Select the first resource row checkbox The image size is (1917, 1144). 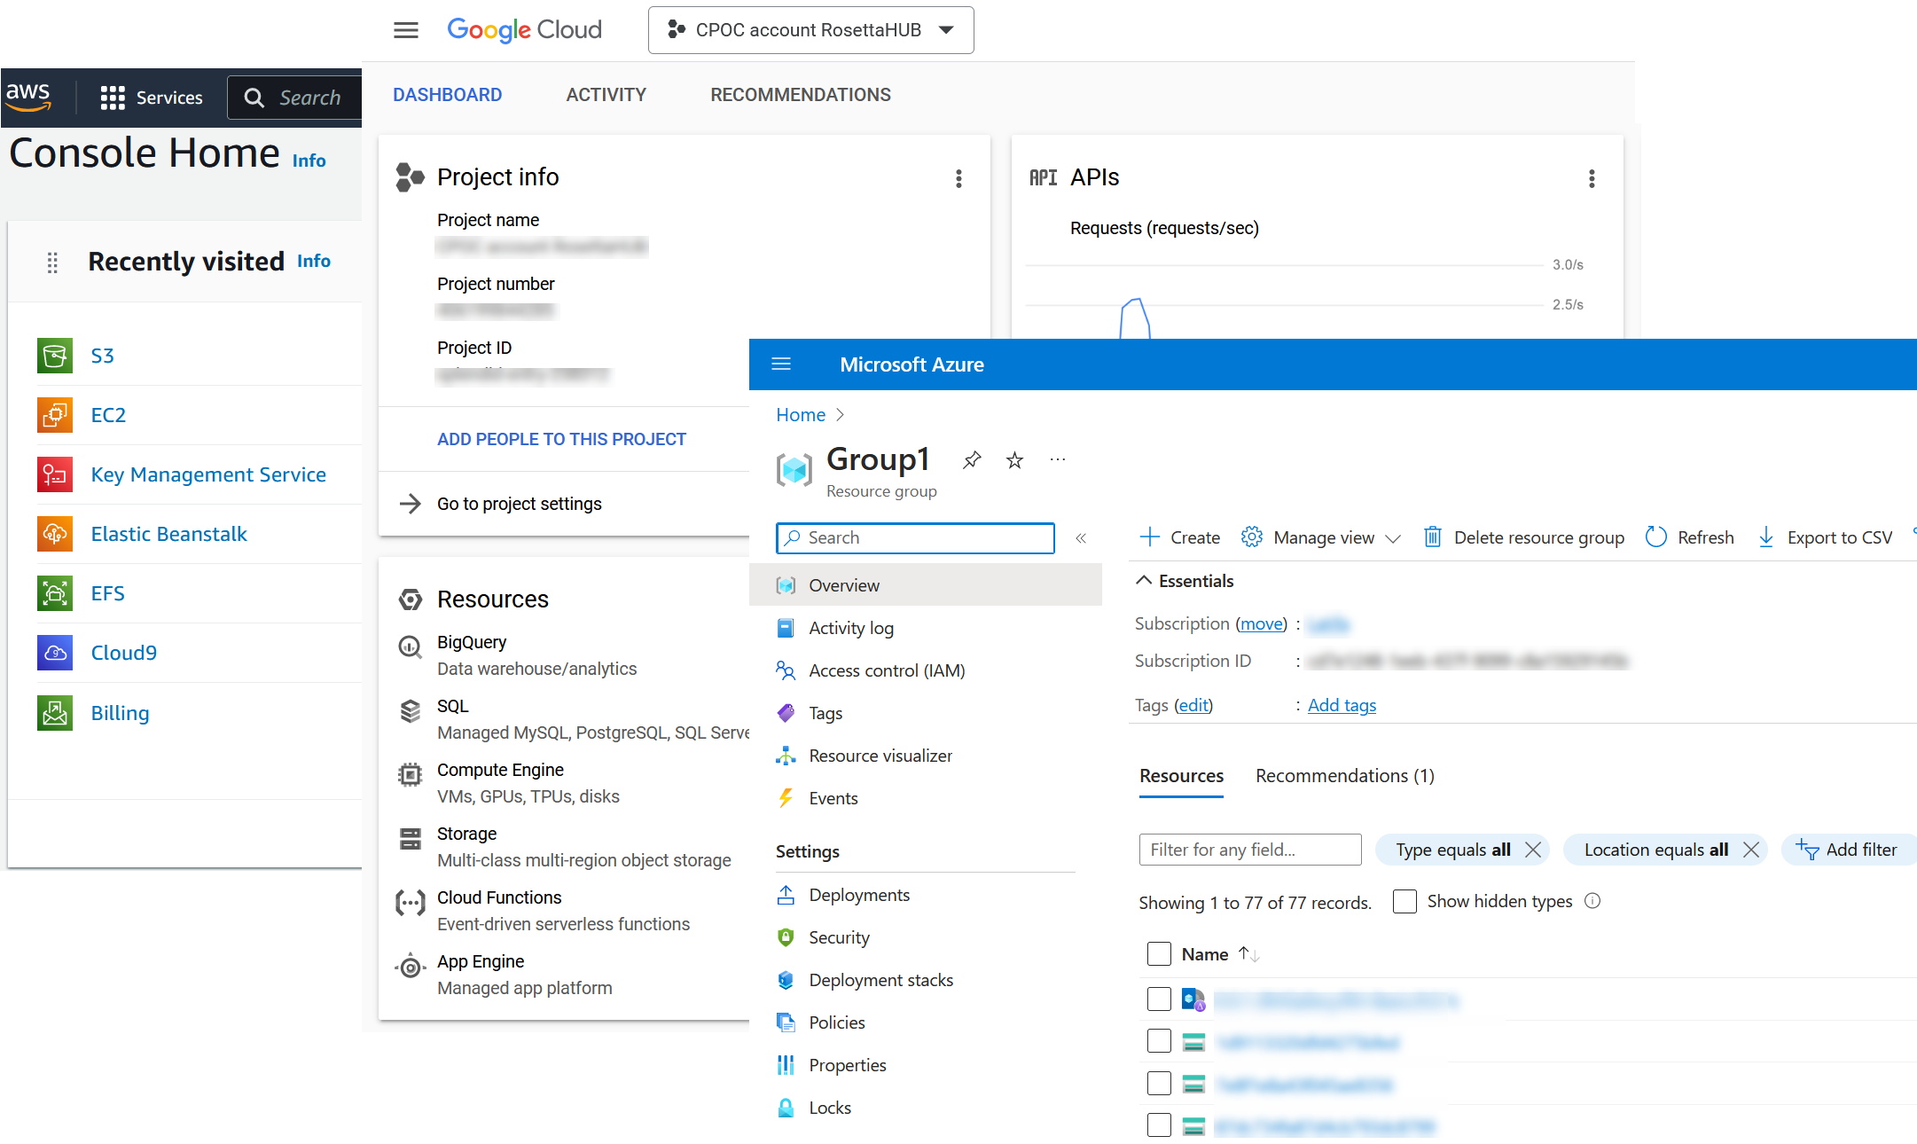(x=1159, y=999)
